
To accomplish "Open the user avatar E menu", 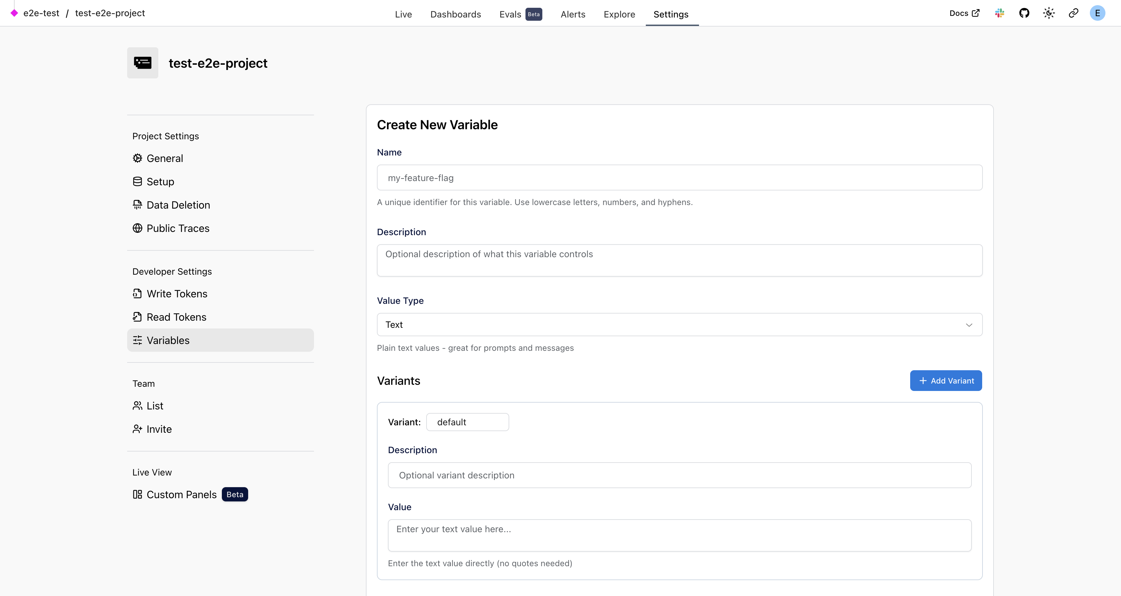I will click(x=1097, y=13).
